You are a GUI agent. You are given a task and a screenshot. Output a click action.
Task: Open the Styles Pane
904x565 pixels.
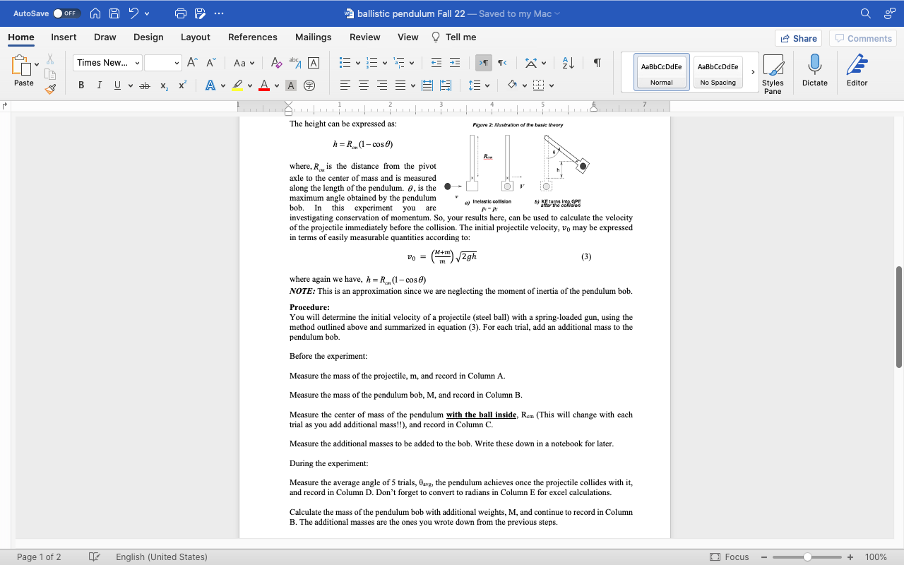[773, 73]
